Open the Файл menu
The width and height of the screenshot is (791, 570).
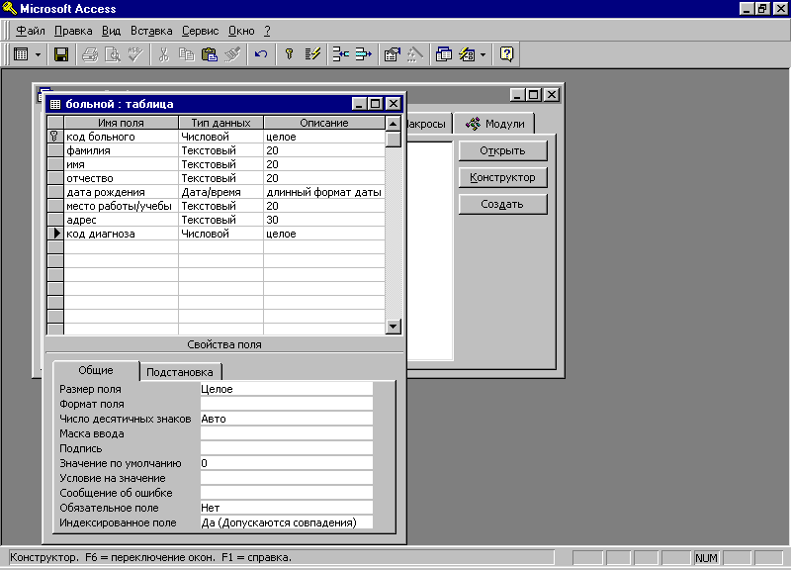pyautogui.click(x=31, y=31)
